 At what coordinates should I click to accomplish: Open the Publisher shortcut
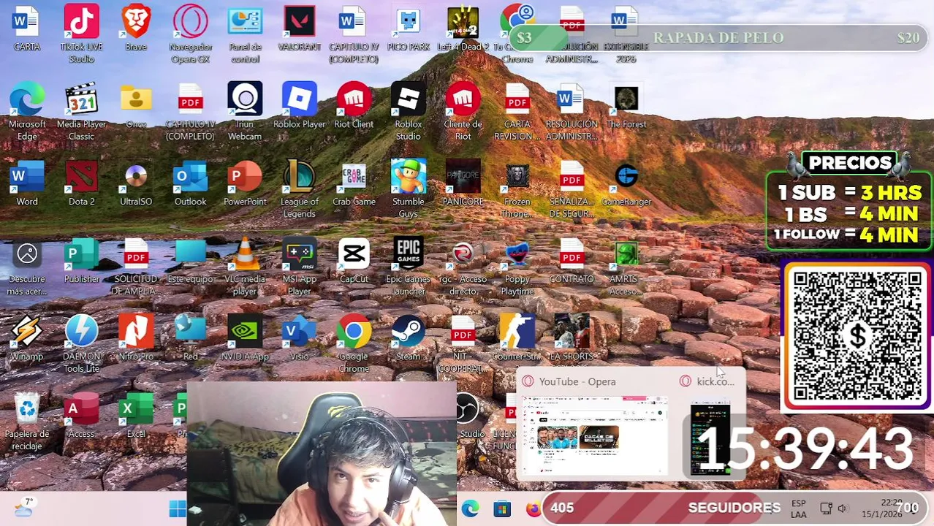point(81,262)
